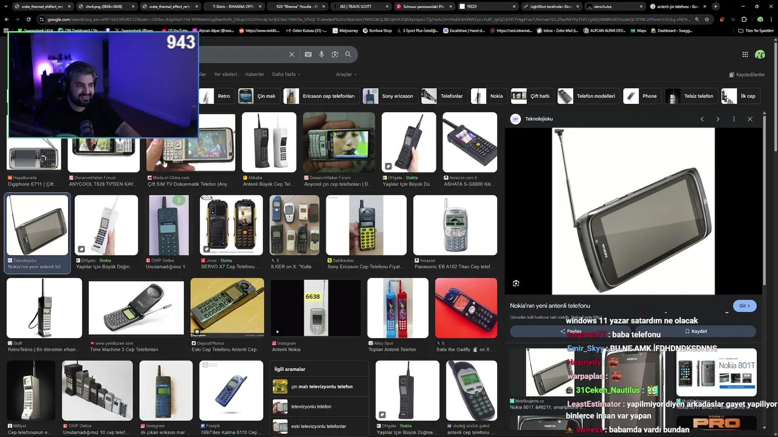Select the İlk cep filter chip

740,96
